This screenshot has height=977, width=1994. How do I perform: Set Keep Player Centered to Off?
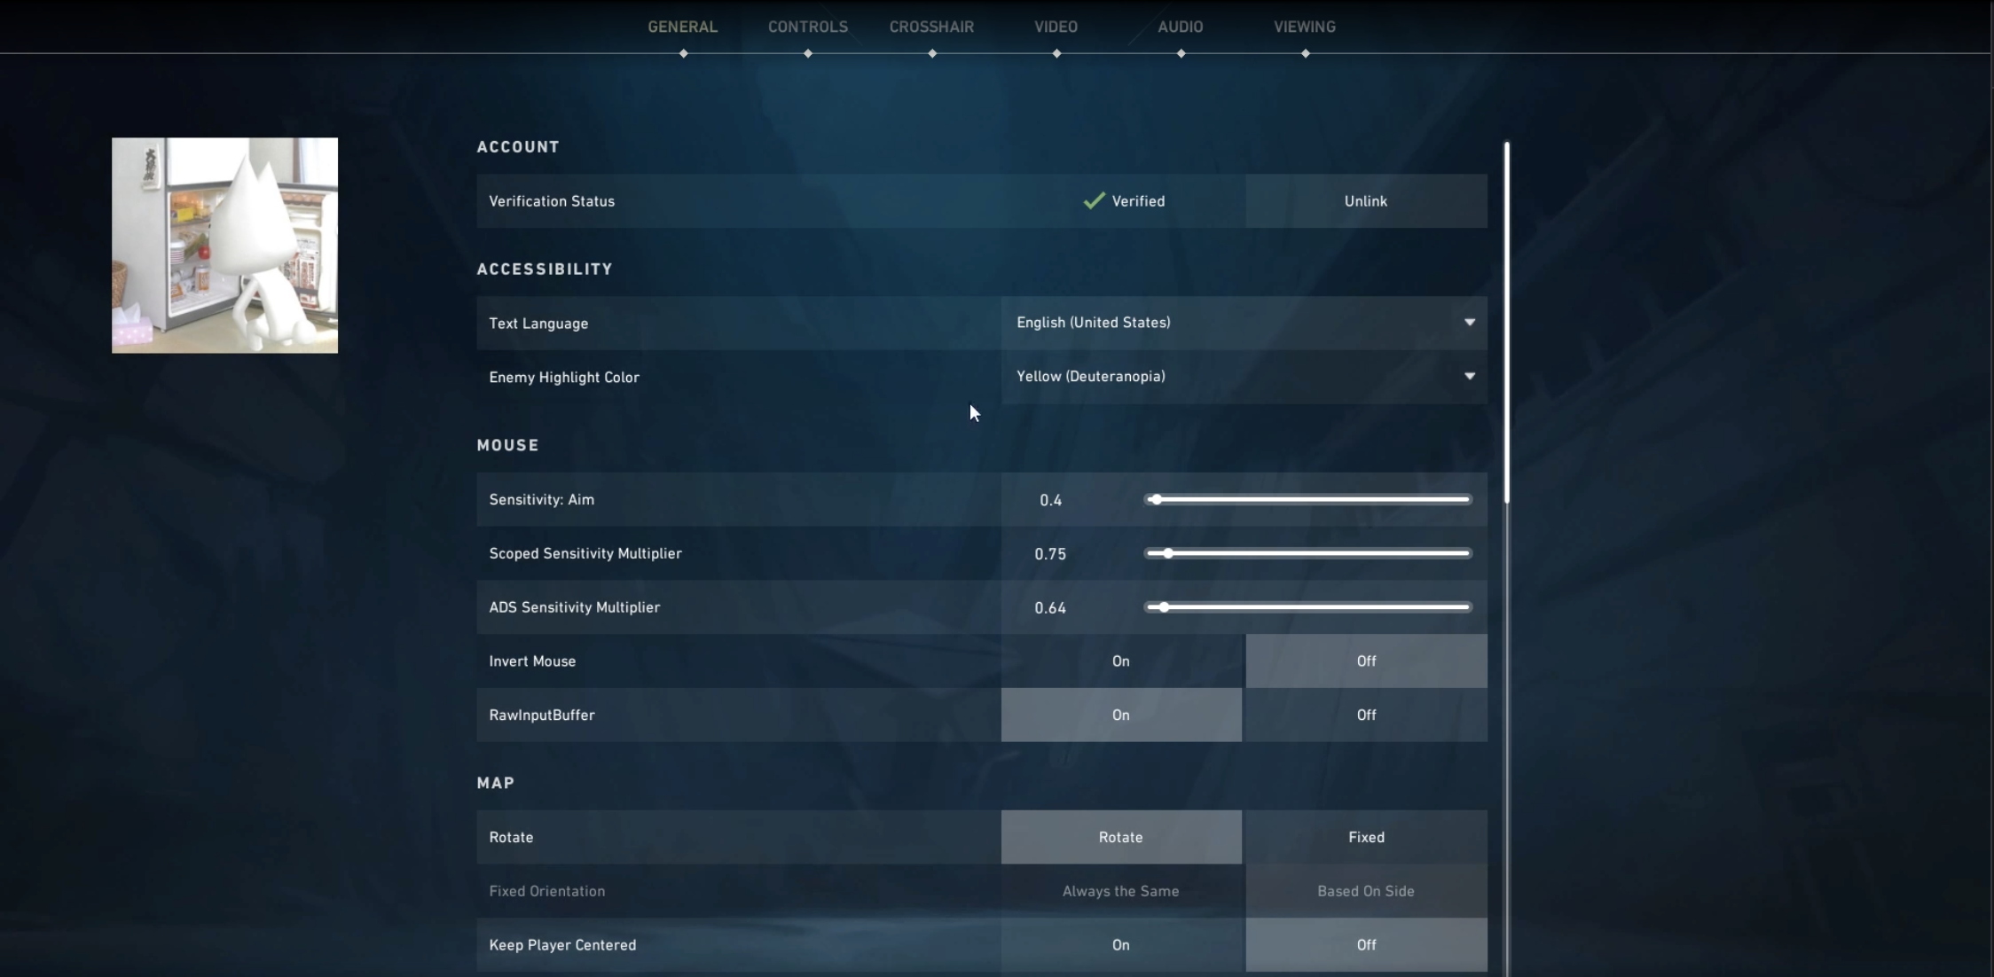(x=1367, y=945)
